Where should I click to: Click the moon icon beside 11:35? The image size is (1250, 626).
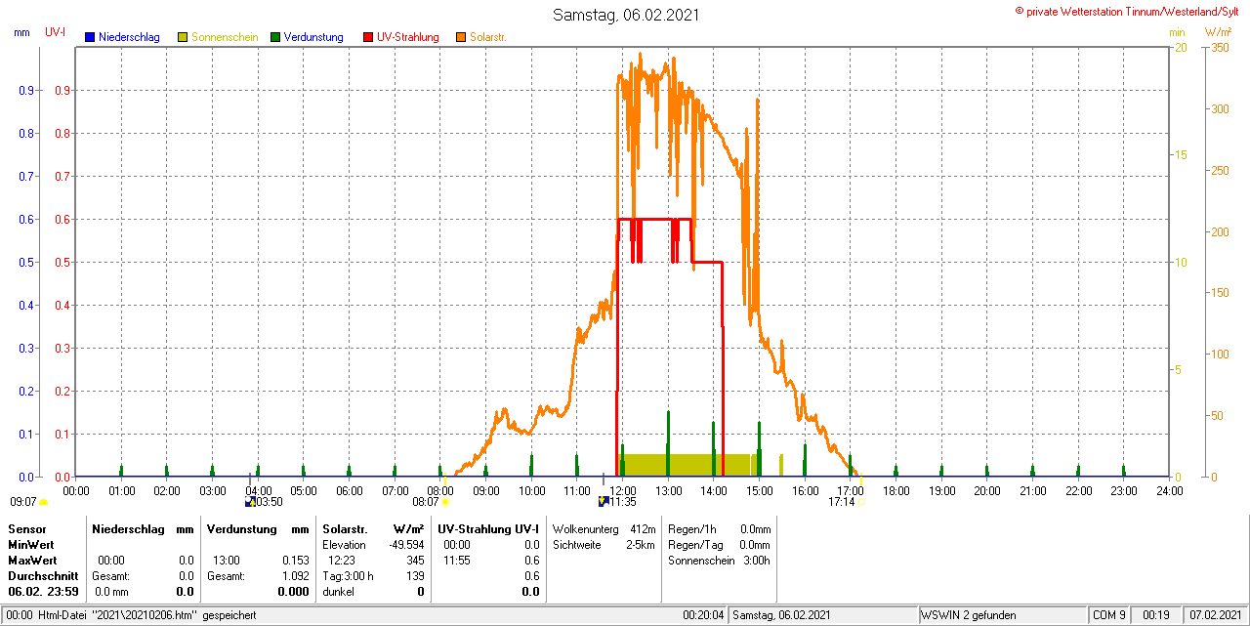click(x=603, y=502)
